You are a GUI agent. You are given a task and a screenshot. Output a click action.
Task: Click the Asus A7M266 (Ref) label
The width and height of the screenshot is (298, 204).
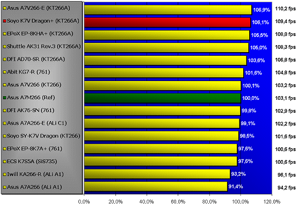pos(31,98)
